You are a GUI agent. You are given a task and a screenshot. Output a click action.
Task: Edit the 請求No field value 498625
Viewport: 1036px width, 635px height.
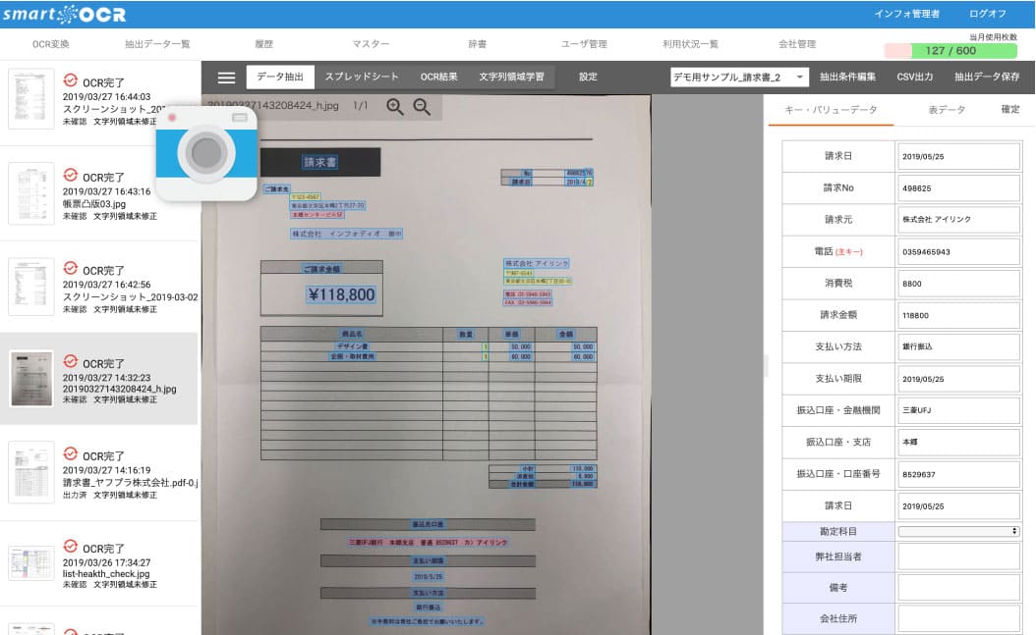[x=958, y=187]
